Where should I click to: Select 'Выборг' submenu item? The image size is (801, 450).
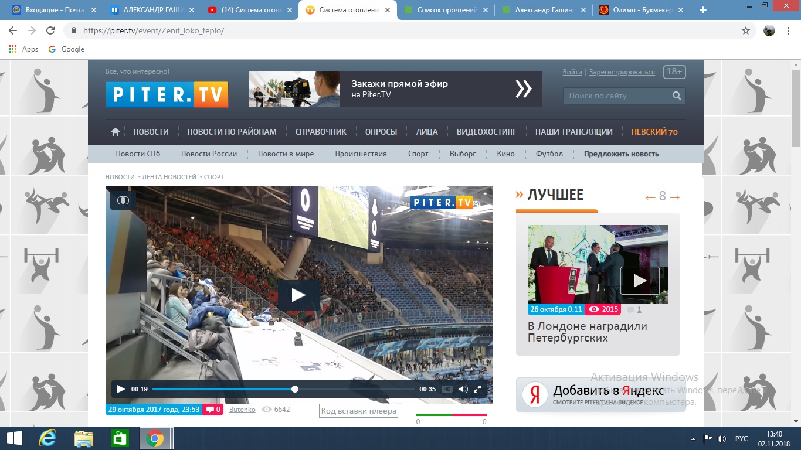click(x=463, y=154)
